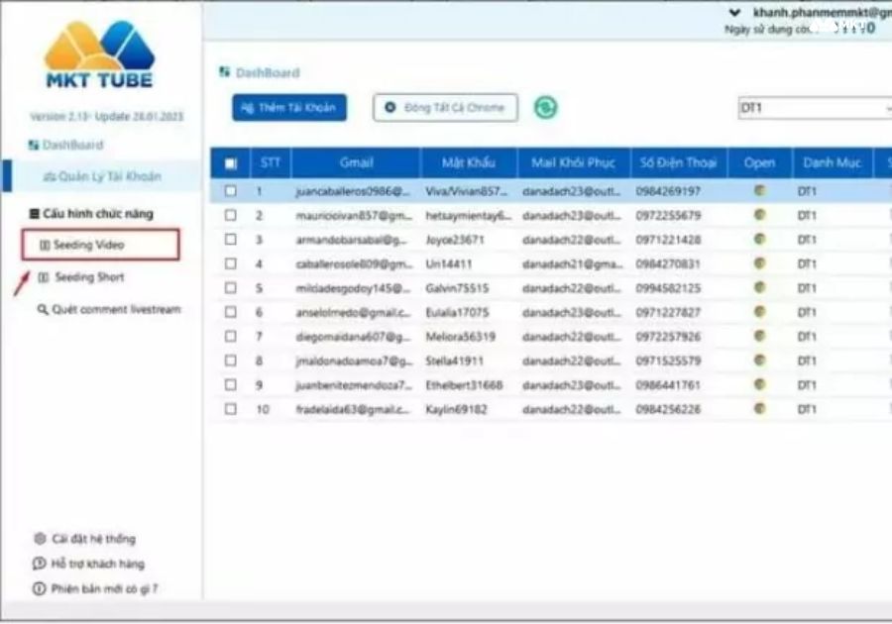Click Đóng Tất Cả Chrome button

pos(443,108)
